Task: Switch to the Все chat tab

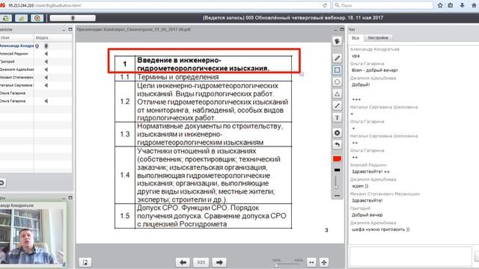Action: pos(356,38)
